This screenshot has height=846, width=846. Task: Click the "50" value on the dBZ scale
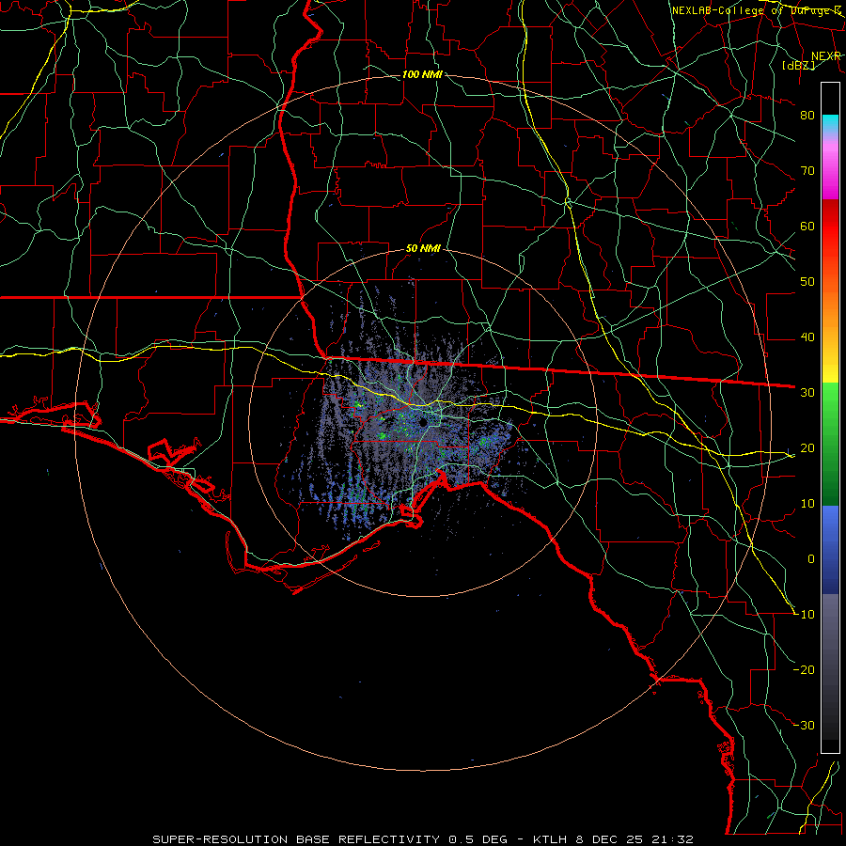point(807,281)
